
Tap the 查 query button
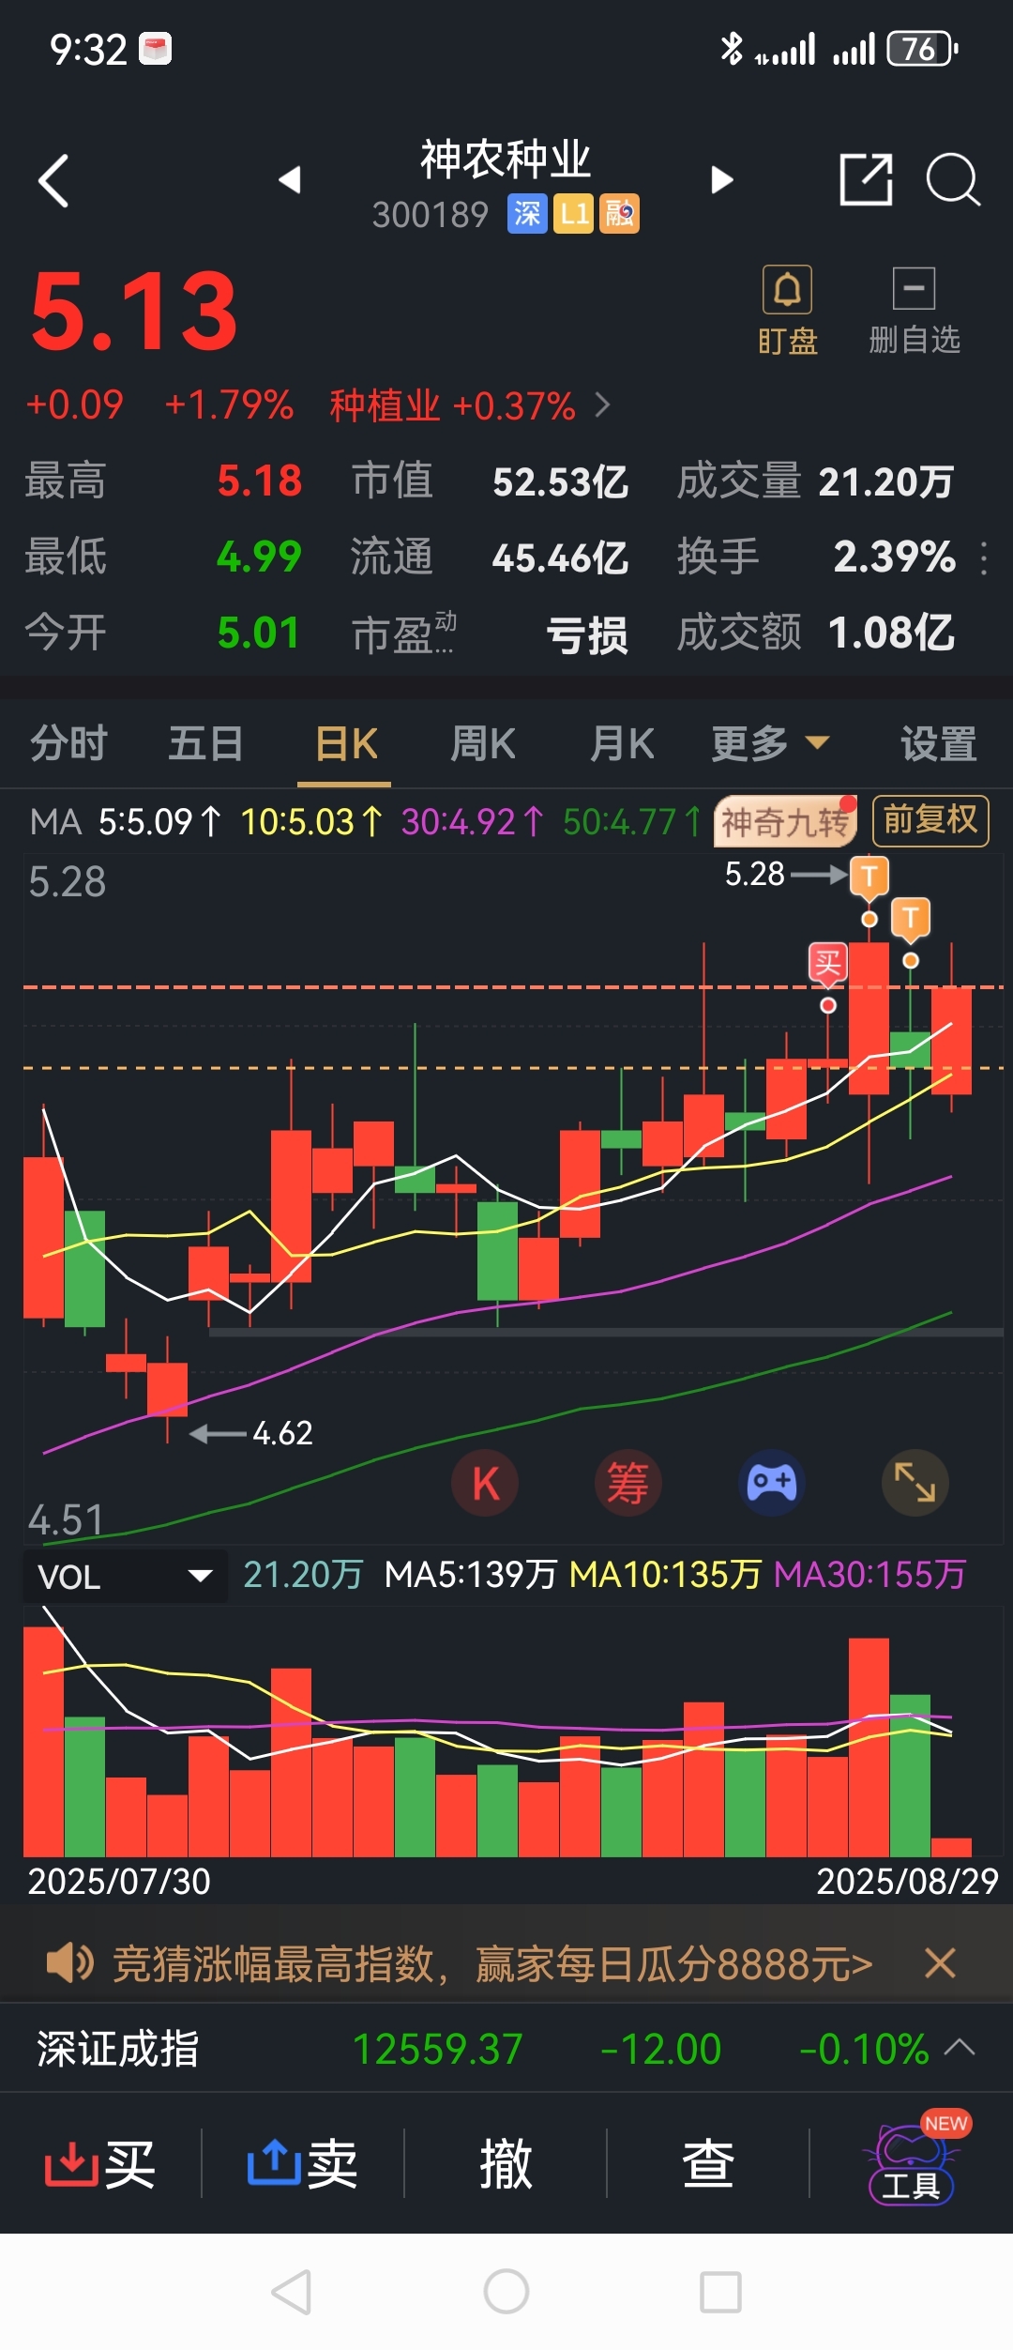[x=708, y=2163]
